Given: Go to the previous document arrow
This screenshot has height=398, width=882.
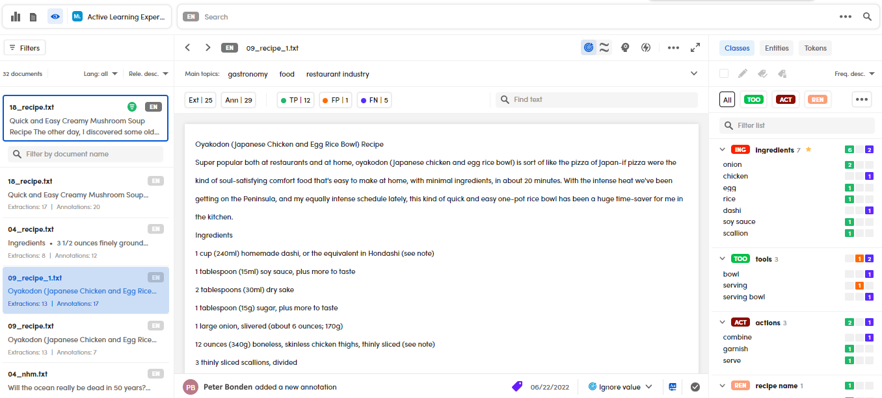Looking at the screenshot, I should (x=187, y=47).
